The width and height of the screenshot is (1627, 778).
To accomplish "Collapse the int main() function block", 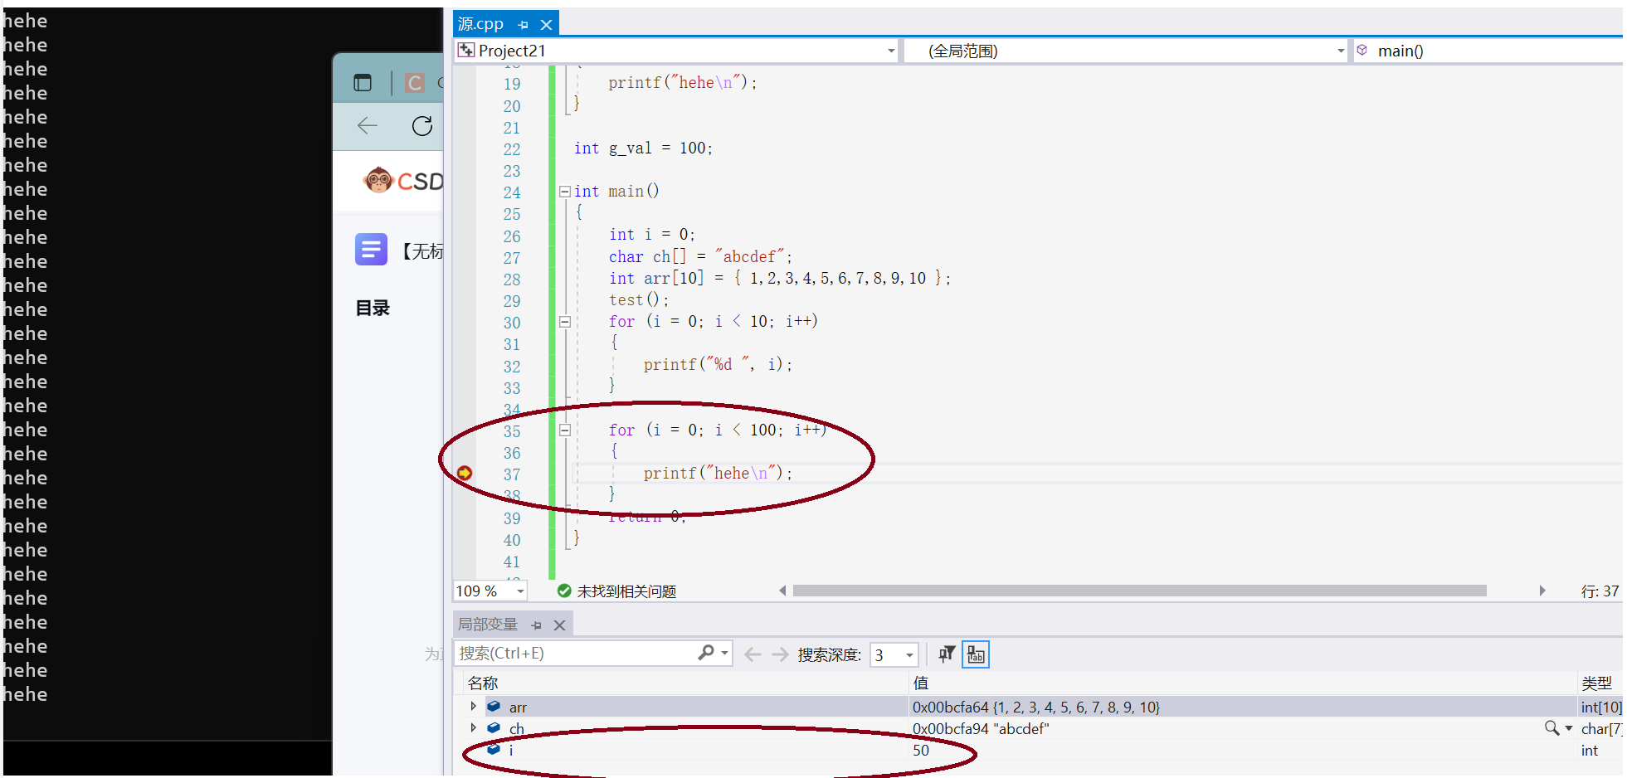I will 565,192.
